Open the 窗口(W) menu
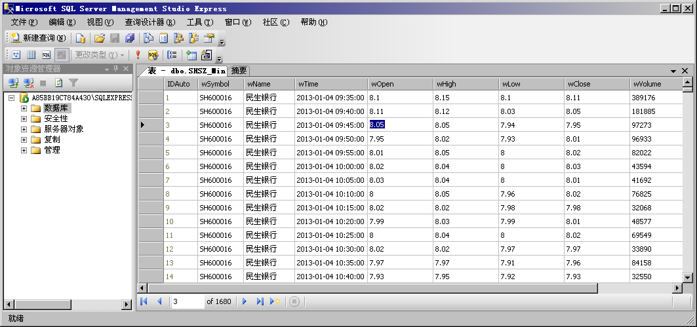The image size is (697, 327). pos(238,22)
